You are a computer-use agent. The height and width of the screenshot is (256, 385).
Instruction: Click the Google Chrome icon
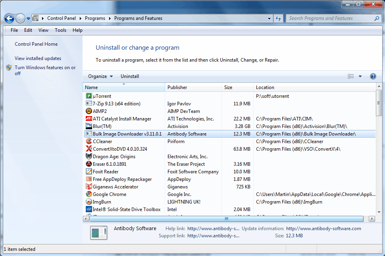click(89, 194)
